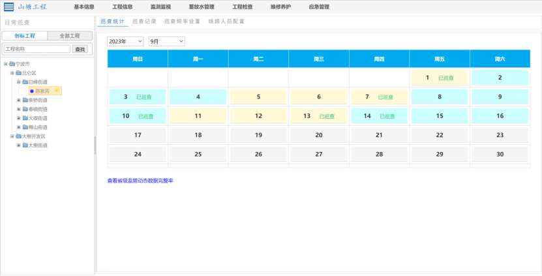The height and width of the screenshot is (276, 542).
Task: Click the yellow star beside 陈家弄
Action: 57,91
